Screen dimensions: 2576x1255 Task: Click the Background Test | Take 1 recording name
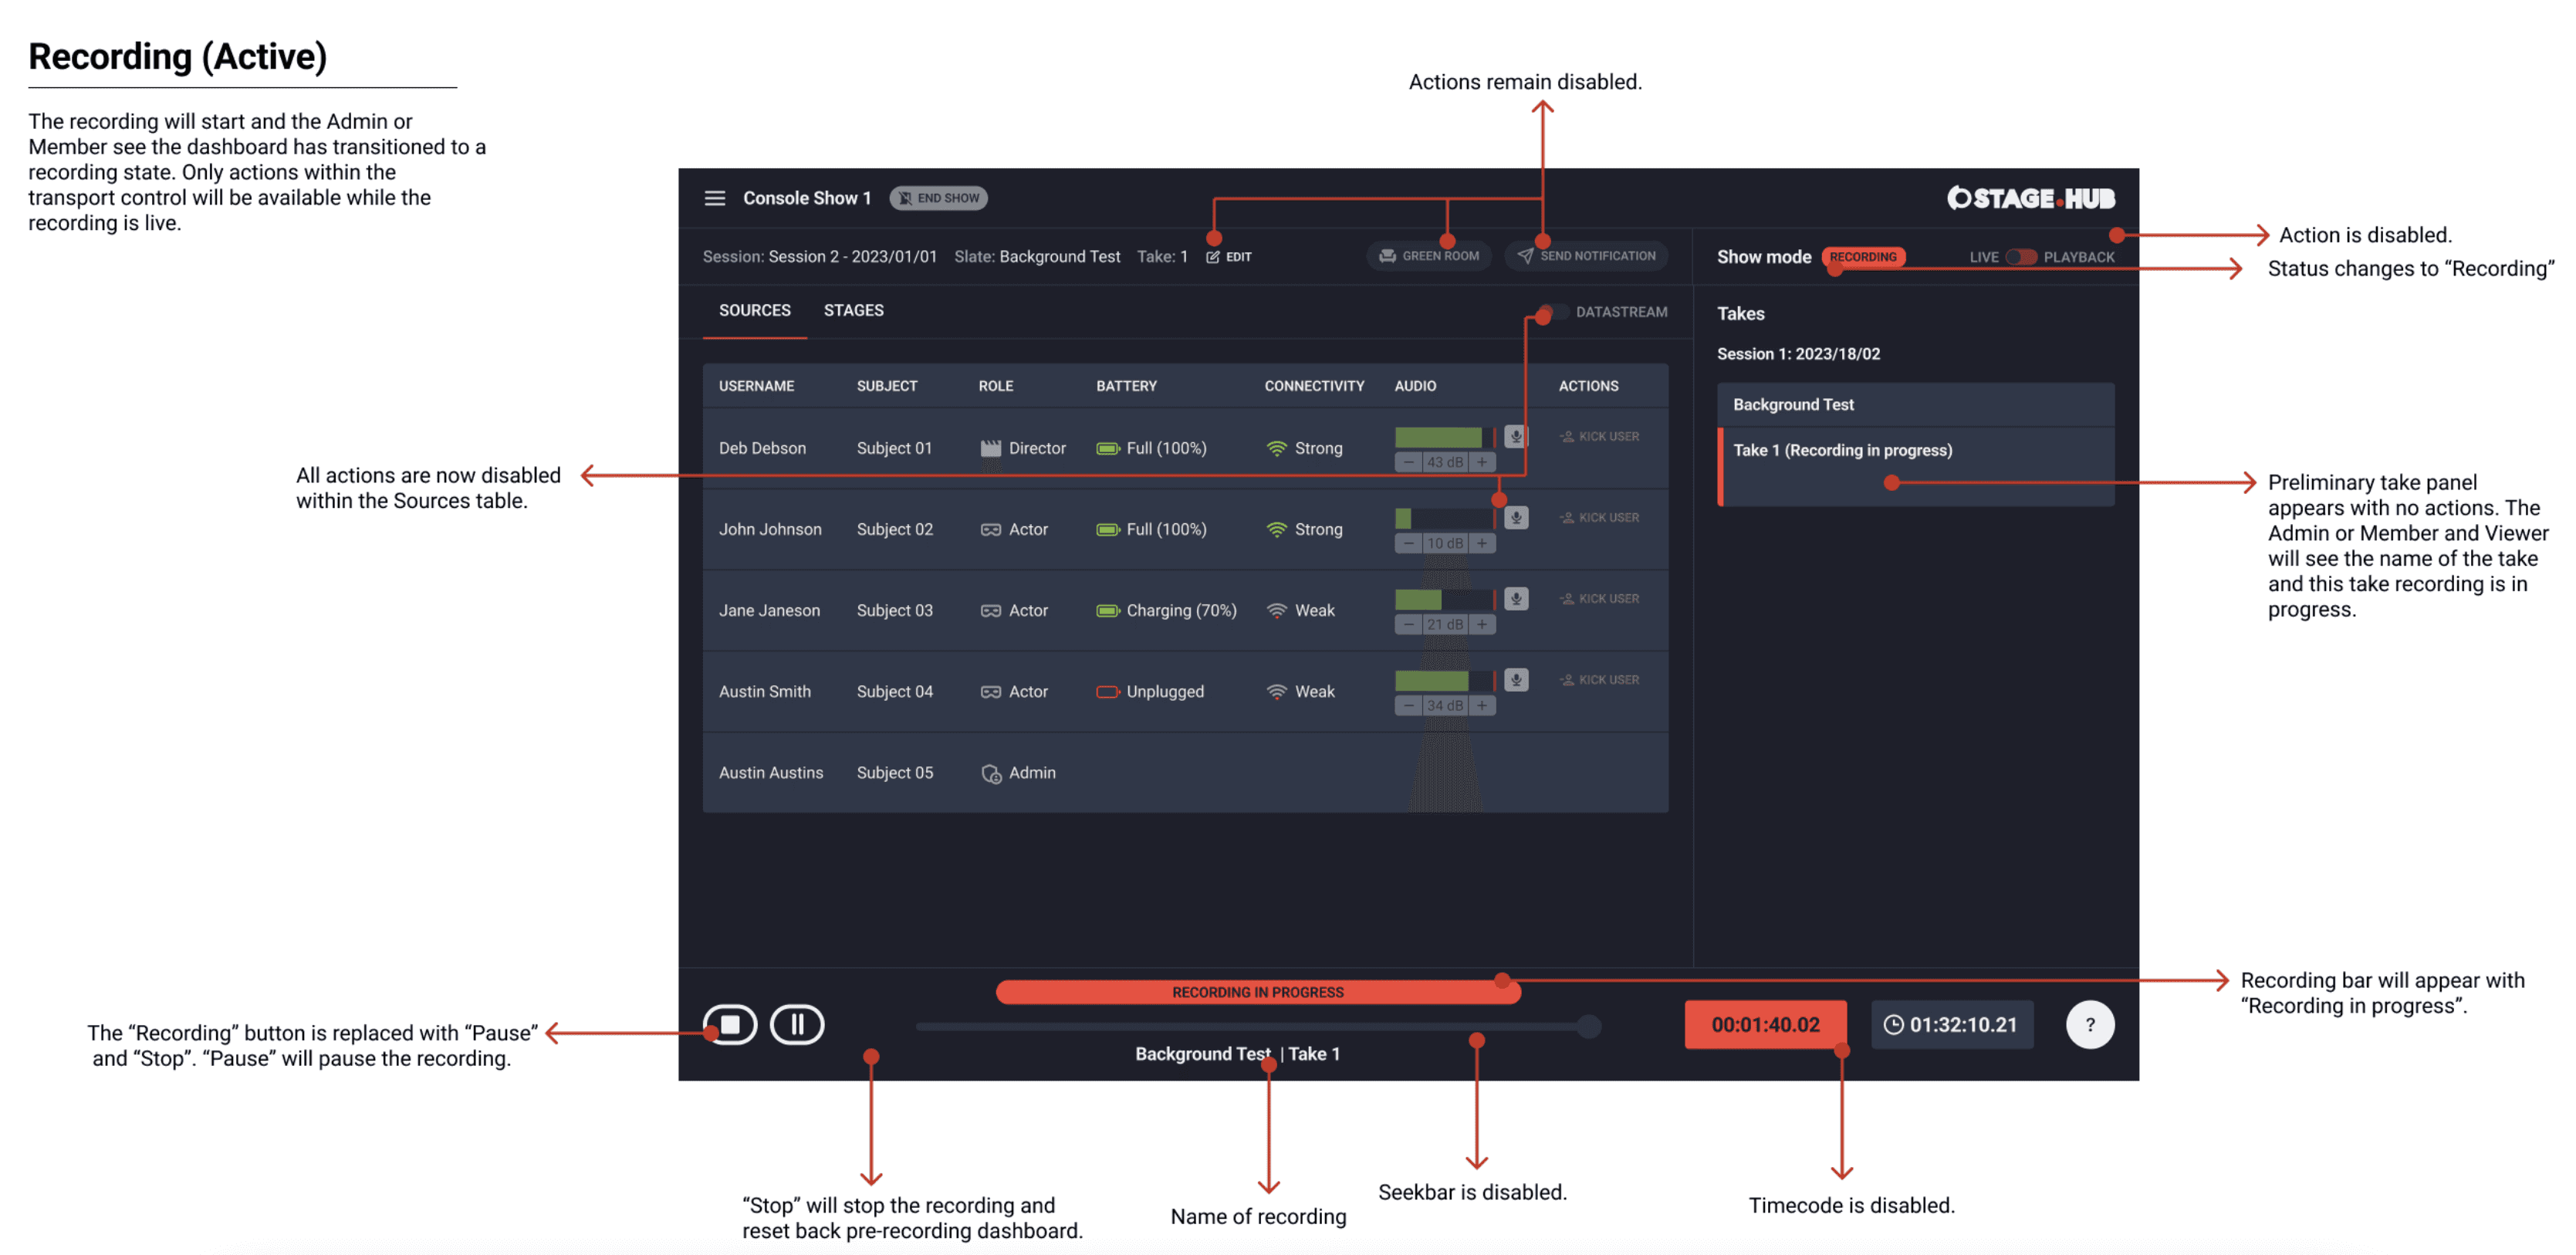tap(1237, 1054)
